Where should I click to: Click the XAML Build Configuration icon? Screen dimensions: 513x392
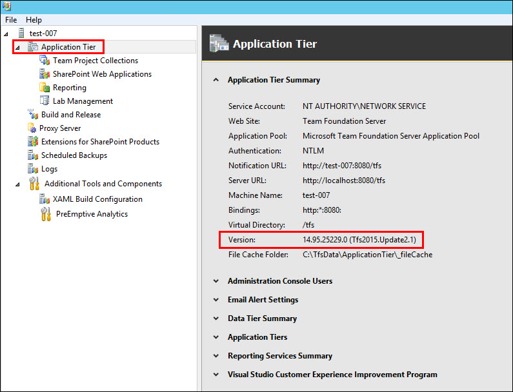45,199
